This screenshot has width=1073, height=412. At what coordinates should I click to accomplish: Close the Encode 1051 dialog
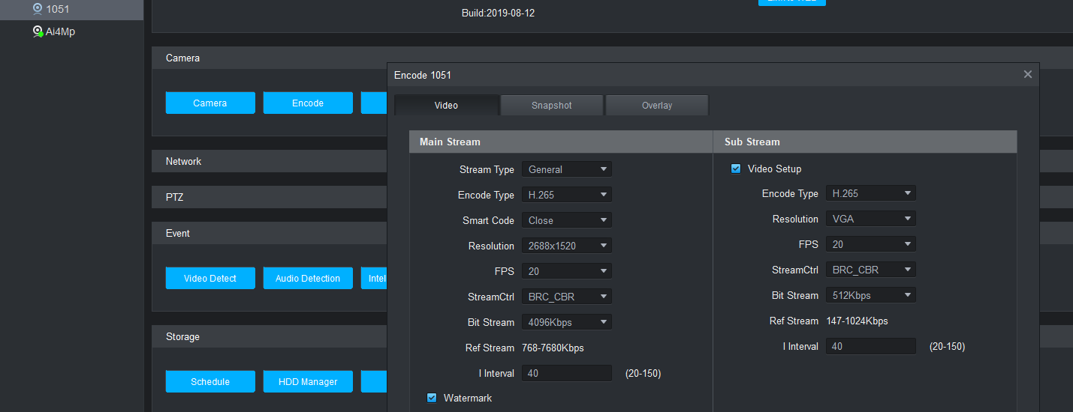click(1028, 74)
